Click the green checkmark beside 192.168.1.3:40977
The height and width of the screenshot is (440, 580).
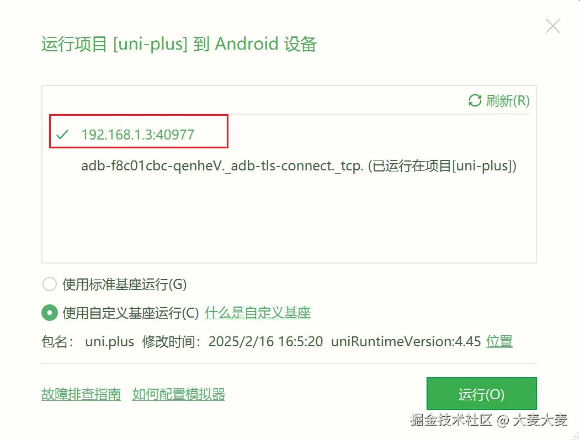(62, 135)
